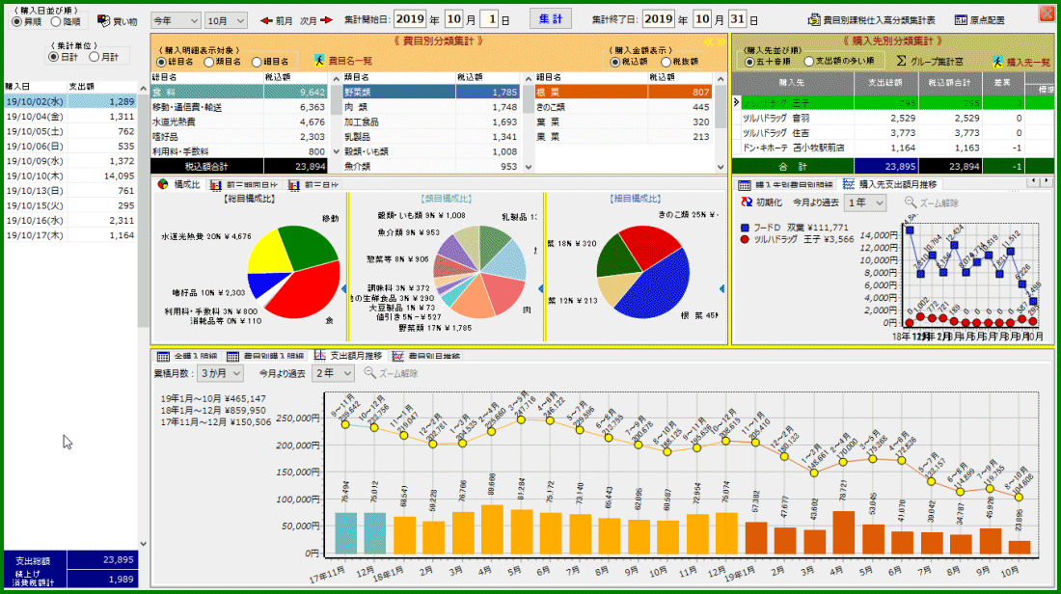Open the 今年 year dropdown
Screen dimensions: 1061x594
[176, 20]
